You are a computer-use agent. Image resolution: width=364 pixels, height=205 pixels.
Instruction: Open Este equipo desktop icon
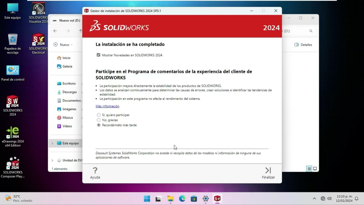13,11
